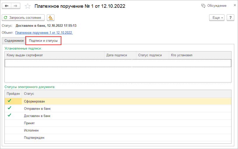This screenshot has width=238, height=149.
Task: Select the Принят status row
Action: click(118, 123)
